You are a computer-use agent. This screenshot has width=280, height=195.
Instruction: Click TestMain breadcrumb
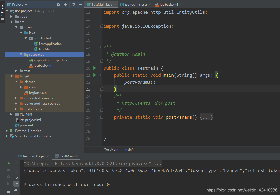click(111, 150)
